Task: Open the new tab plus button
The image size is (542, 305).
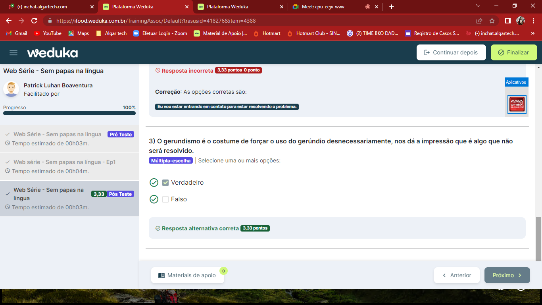Action: coord(392,7)
